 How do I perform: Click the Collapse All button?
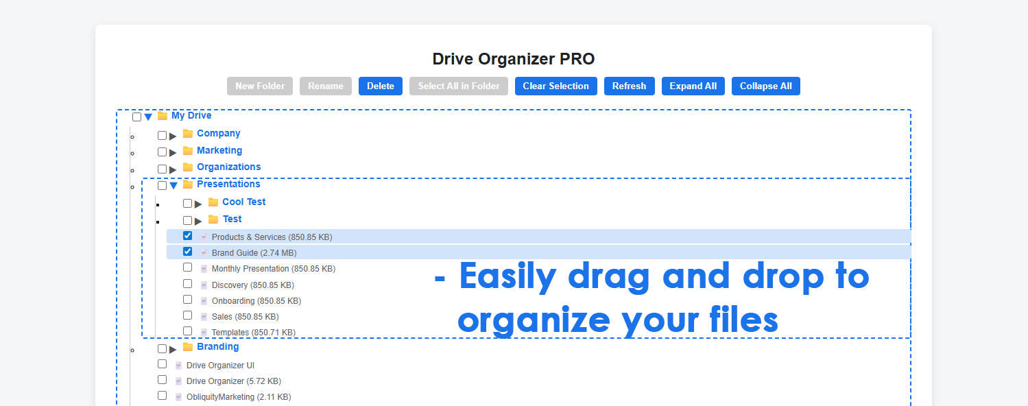click(x=766, y=86)
